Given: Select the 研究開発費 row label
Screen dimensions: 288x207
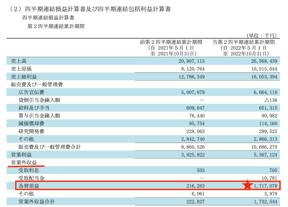Looking at the screenshot, I should coord(31,131).
